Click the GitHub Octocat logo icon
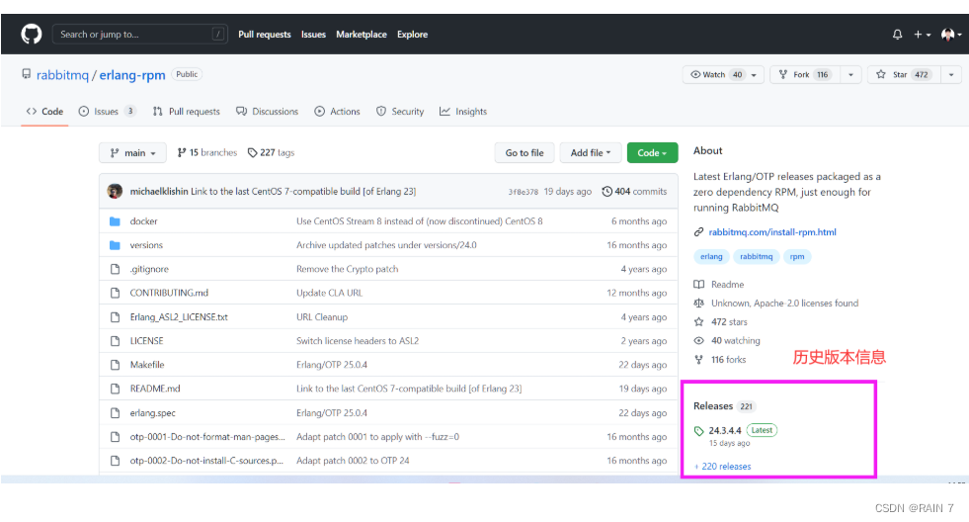 tap(32, 35)
